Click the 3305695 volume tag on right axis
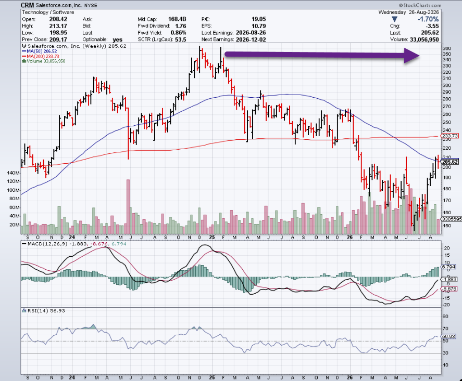Viewport: 462px width, 381px height. click(x=452, y=219)
